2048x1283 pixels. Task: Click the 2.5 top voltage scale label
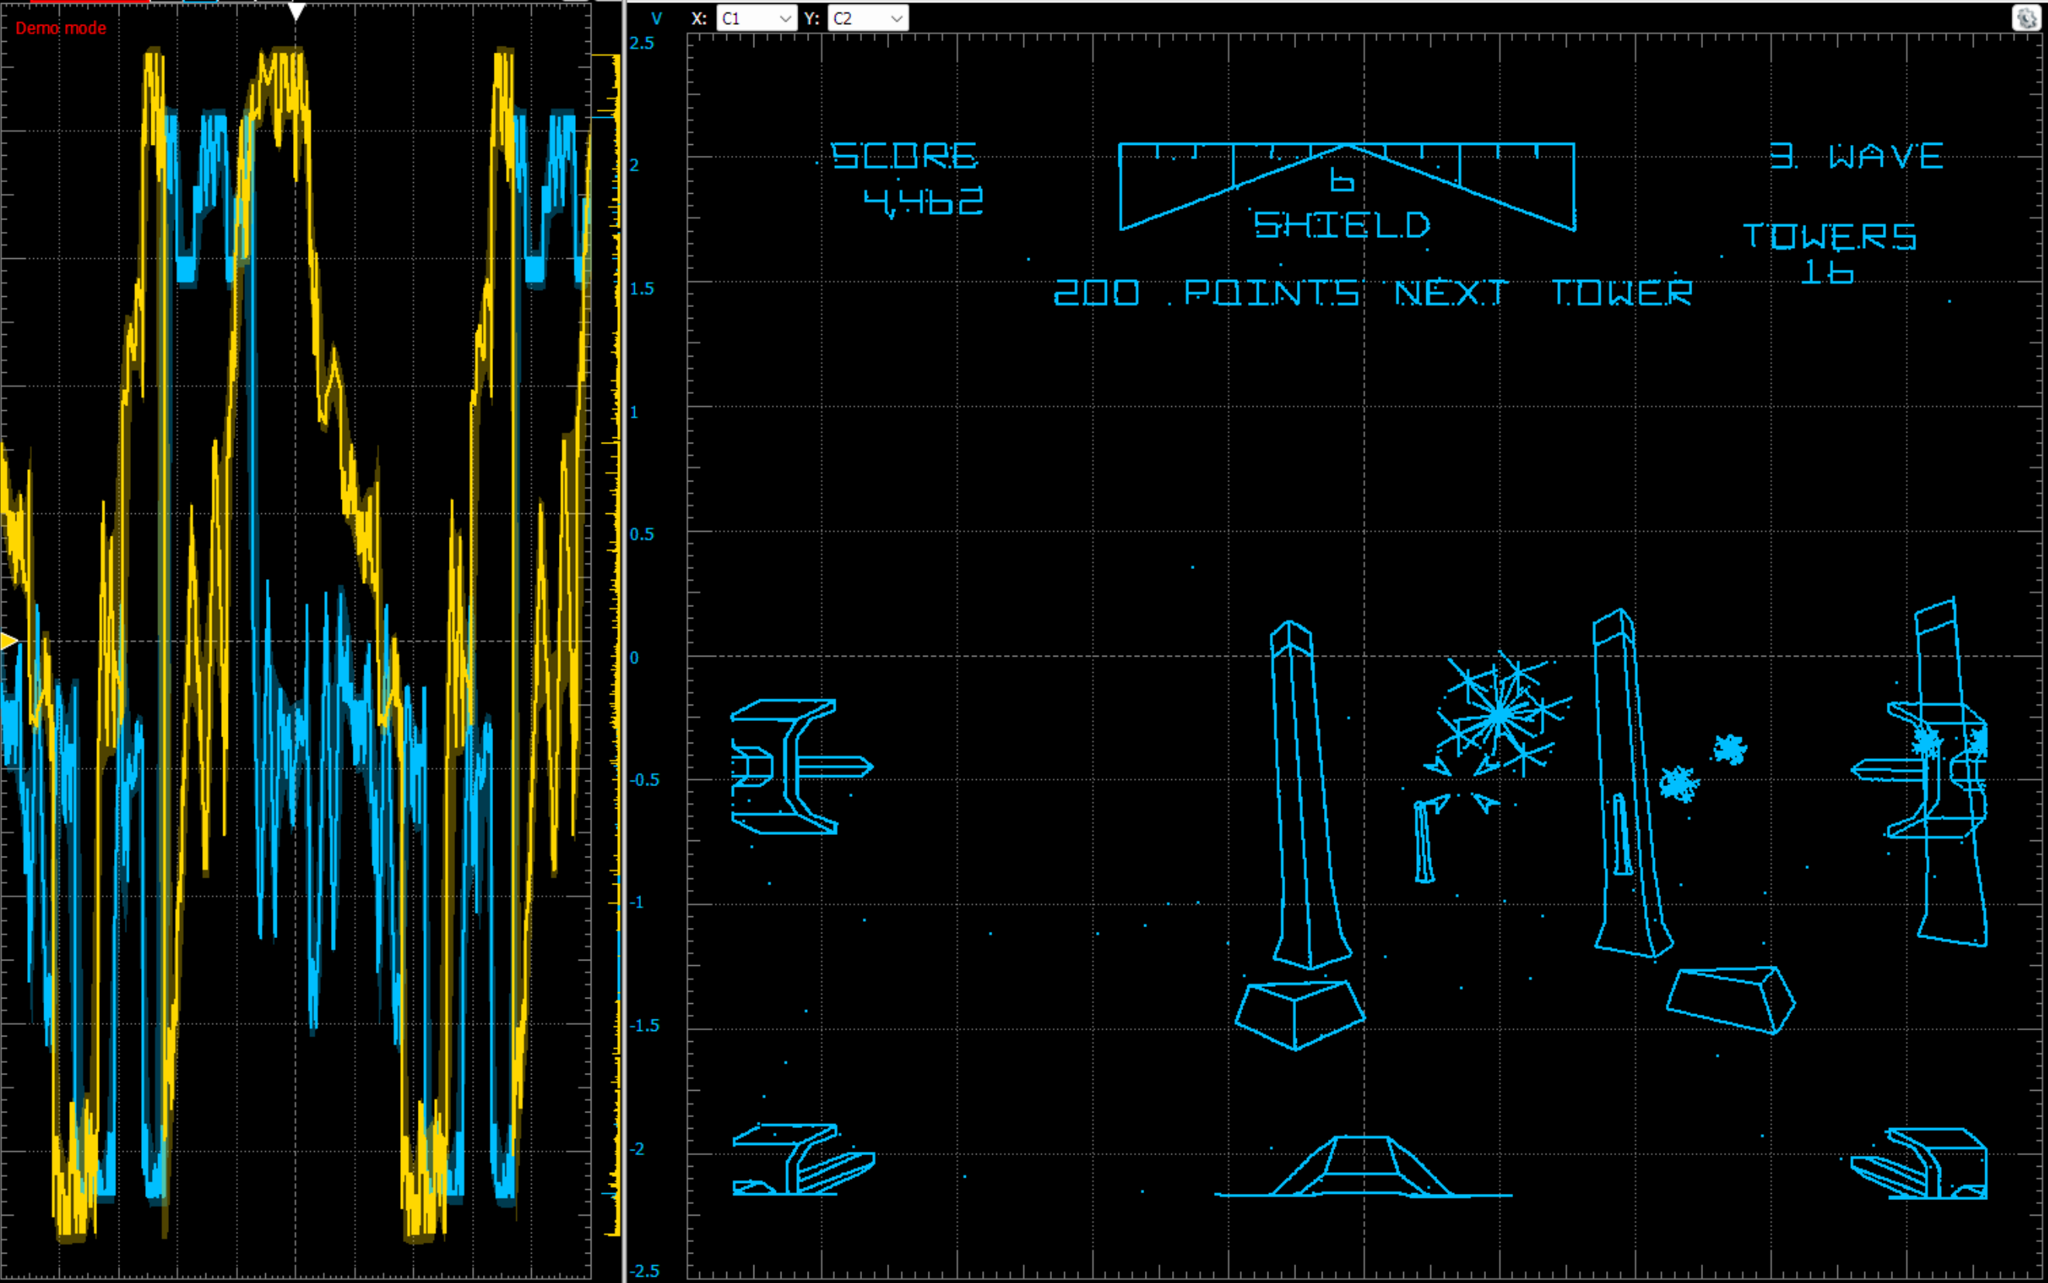(x=642, y=43)
